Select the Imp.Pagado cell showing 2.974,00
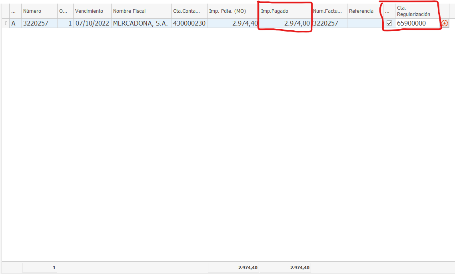Viewport: 455px width, 274px height. (x=285, y=23)
